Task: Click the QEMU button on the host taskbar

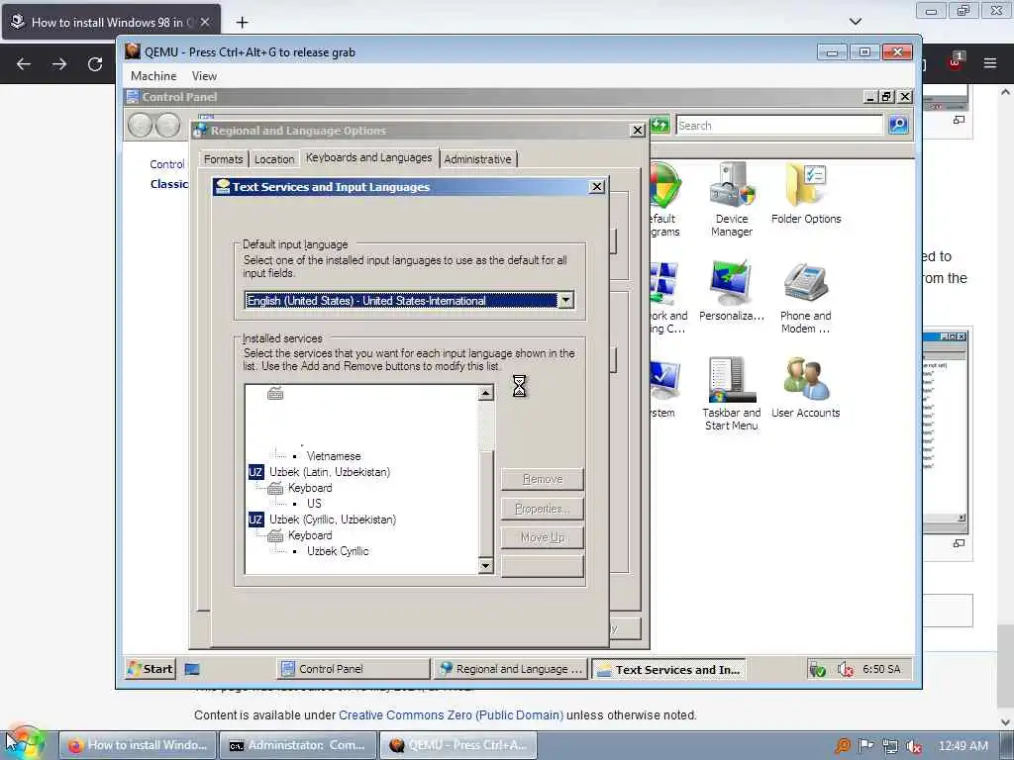Action: (x=457, y=745)
